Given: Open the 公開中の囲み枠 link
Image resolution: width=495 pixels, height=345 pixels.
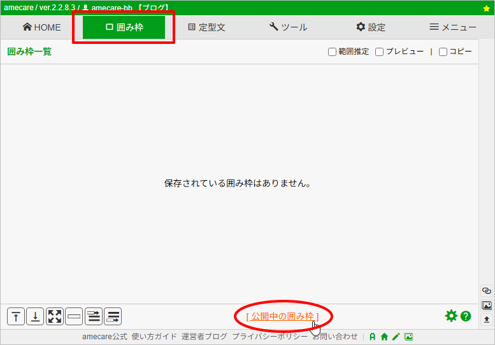Looking at the screenshot, I should [x=282, y=316].
